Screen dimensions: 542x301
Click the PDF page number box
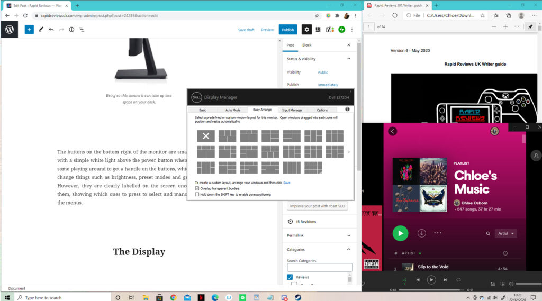point(369,26)
